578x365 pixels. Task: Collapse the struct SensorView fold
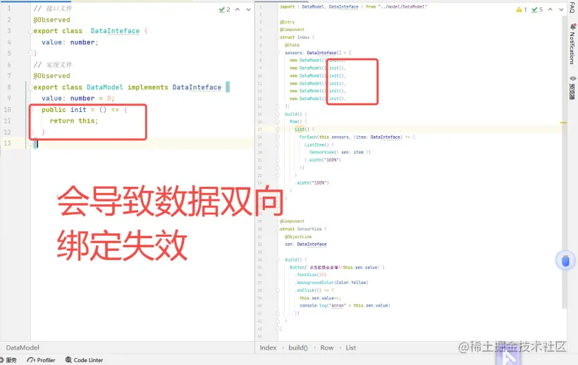pos(277,229)
